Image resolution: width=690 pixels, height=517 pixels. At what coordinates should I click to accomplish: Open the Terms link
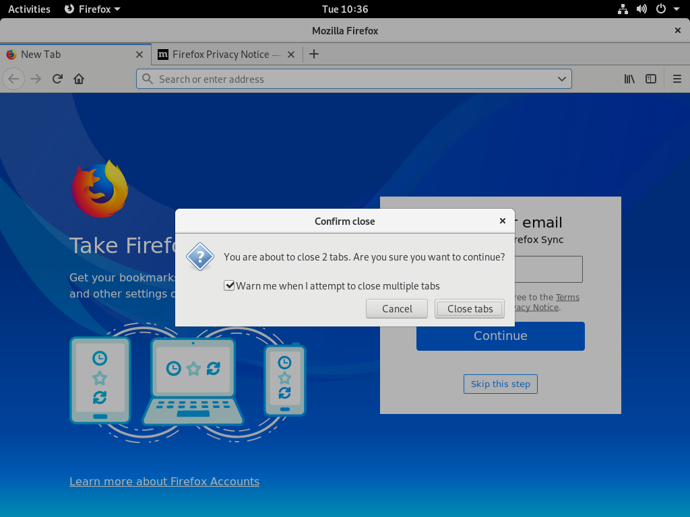coord(567,297)
